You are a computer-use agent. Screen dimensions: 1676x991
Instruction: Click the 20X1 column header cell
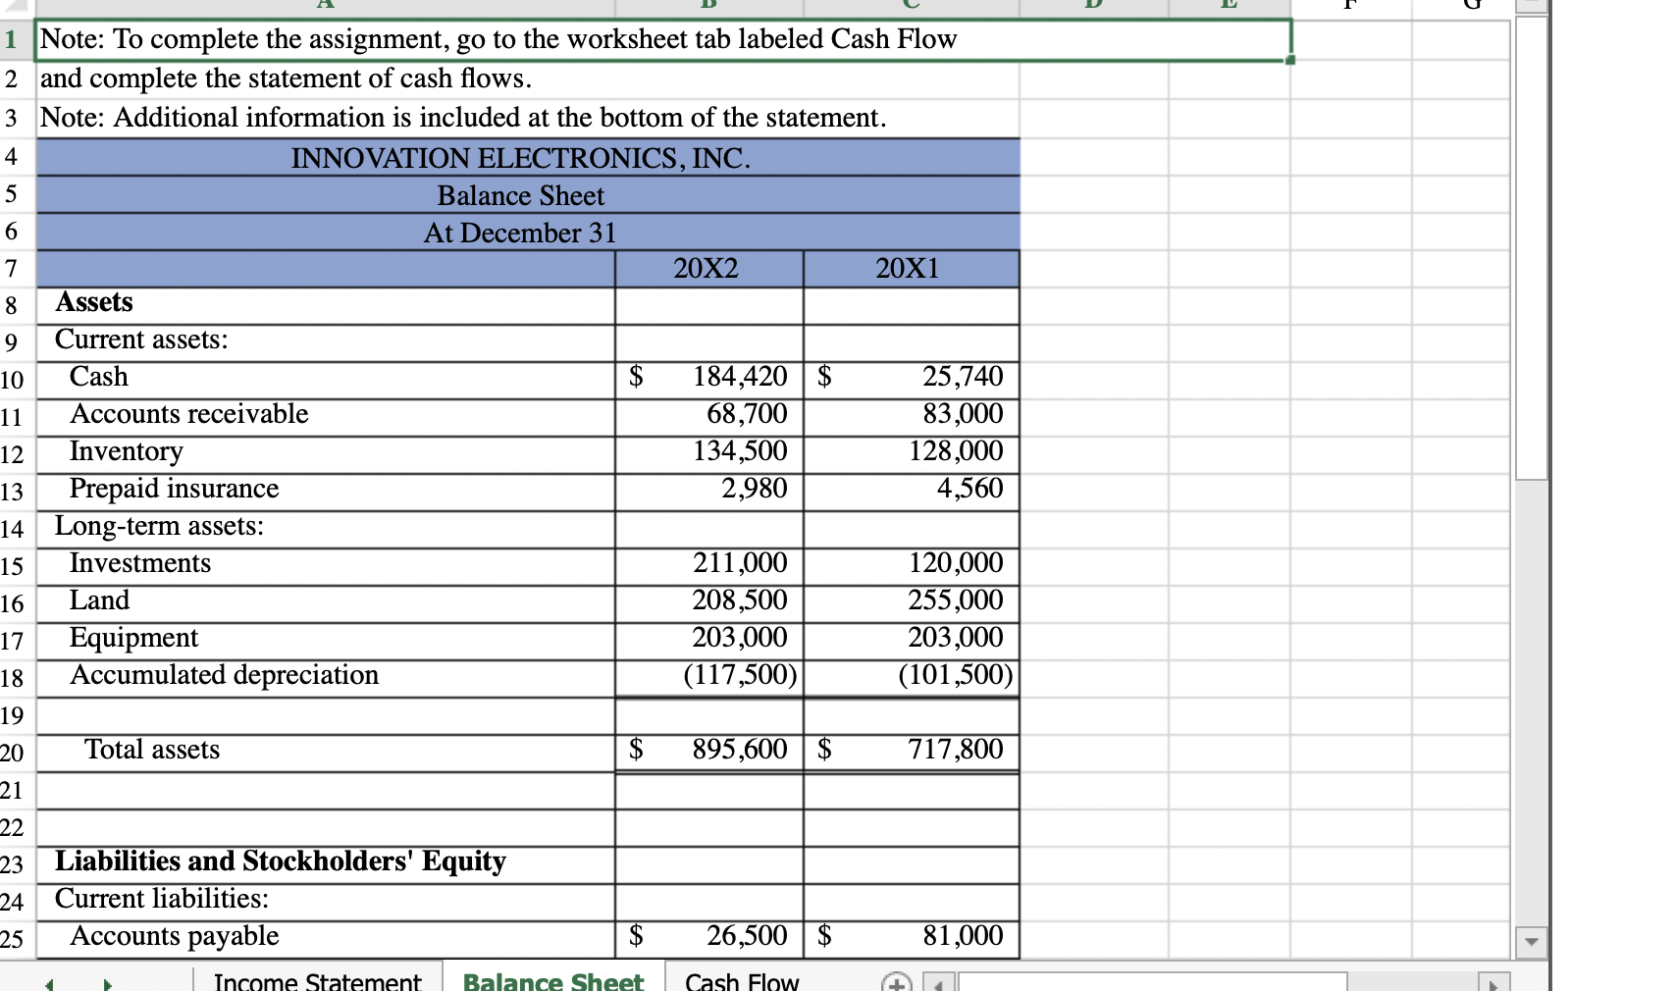click(911, 267)
